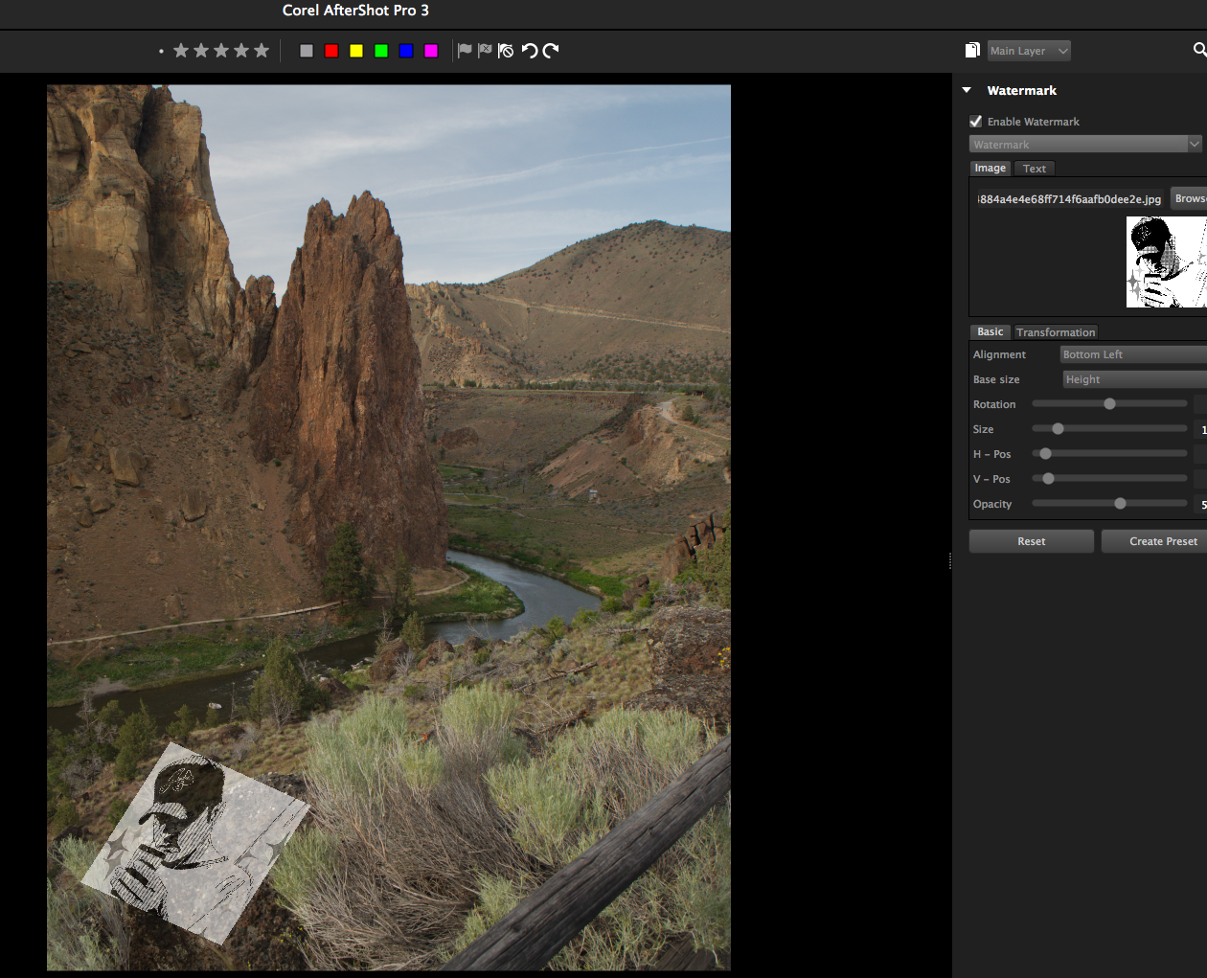Click the layers copy icon beside Main Layer
This screenshot has height=978, width=1207.
pos(972,51)
